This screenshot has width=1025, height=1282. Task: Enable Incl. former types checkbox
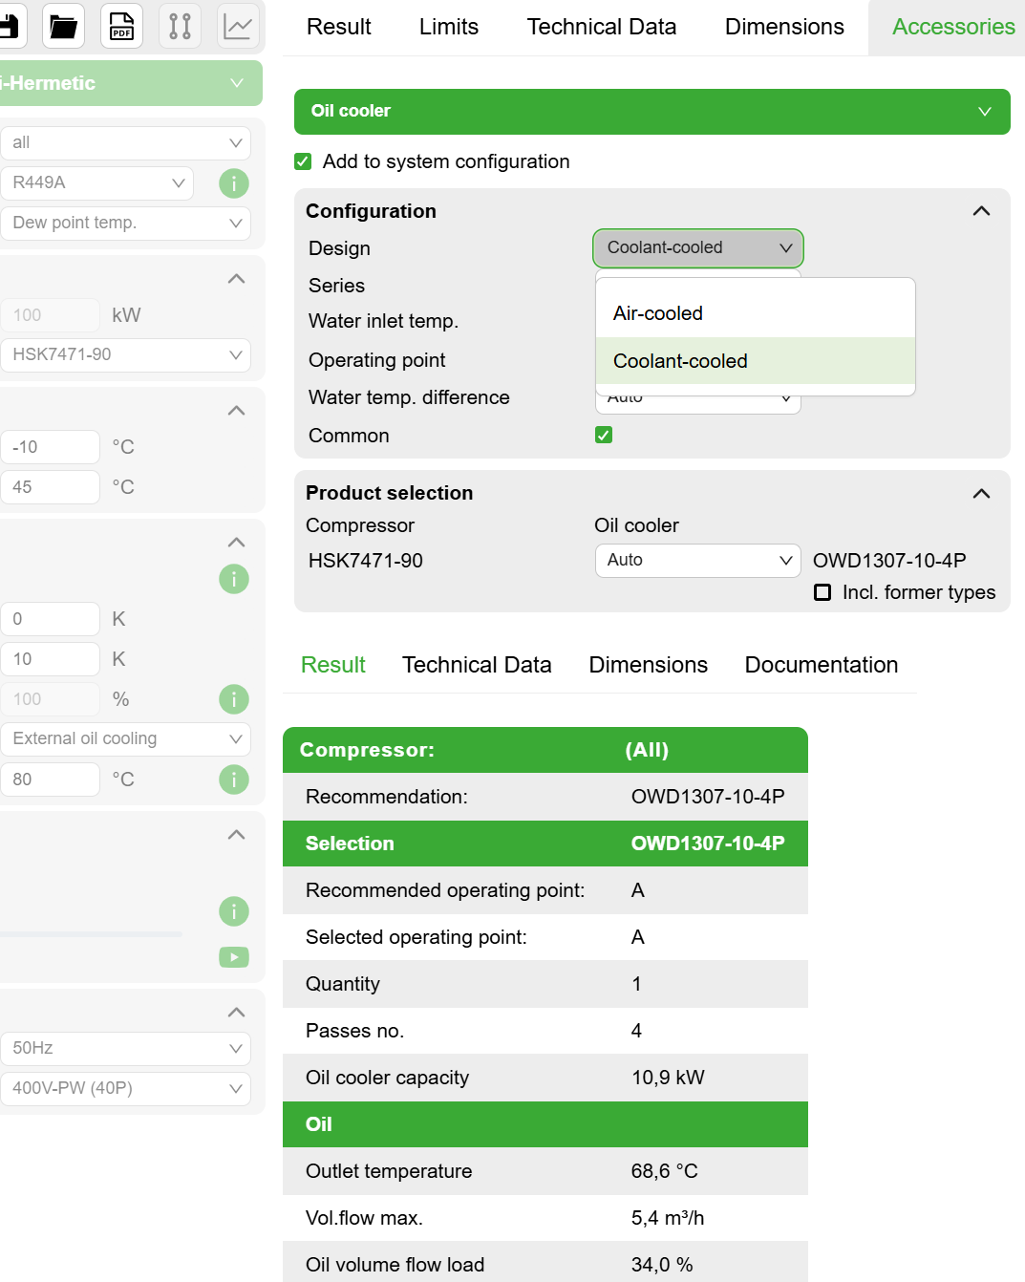coord(822,592)
